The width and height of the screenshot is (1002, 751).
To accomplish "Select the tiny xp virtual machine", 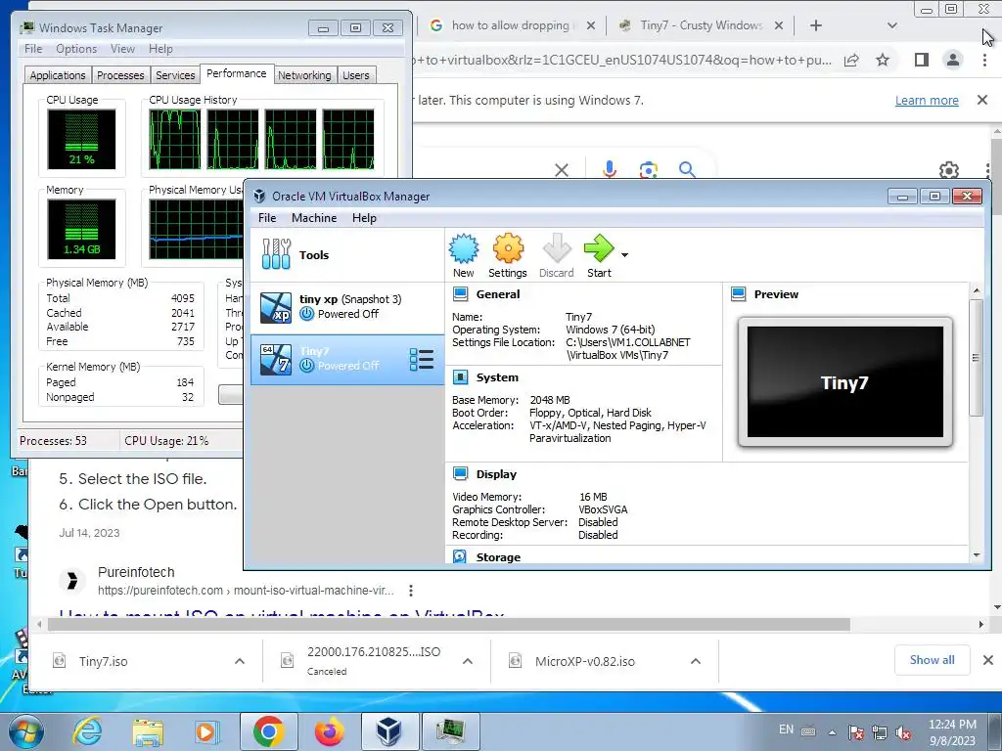I will tap(347, 307).
